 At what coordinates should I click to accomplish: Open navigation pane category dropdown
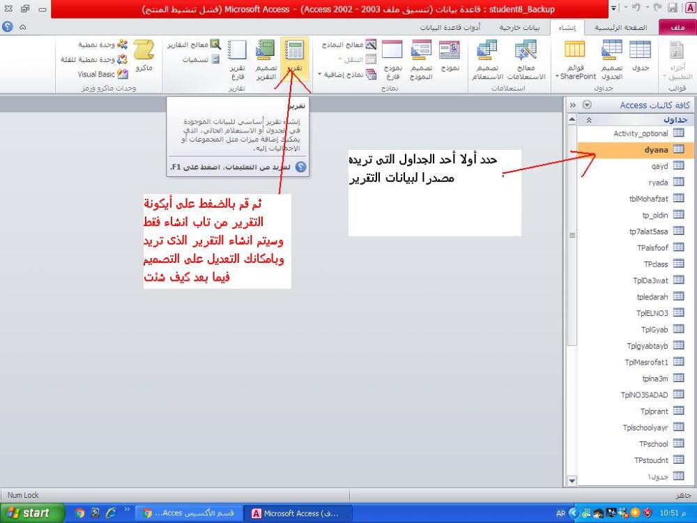click(587, 105)
